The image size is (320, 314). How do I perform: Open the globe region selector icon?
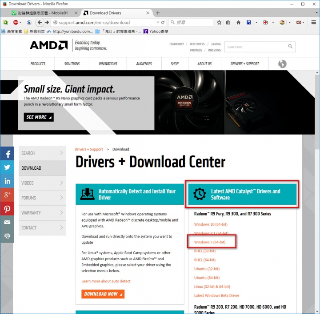[282, 64]
